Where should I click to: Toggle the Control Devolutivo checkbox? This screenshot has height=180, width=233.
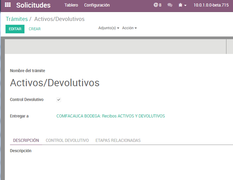click(x=59, y=100)
